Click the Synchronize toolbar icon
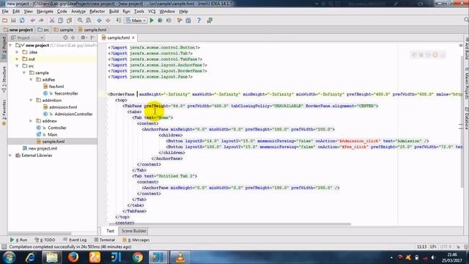Screen dimensions: 469x264 coord(22,21)
